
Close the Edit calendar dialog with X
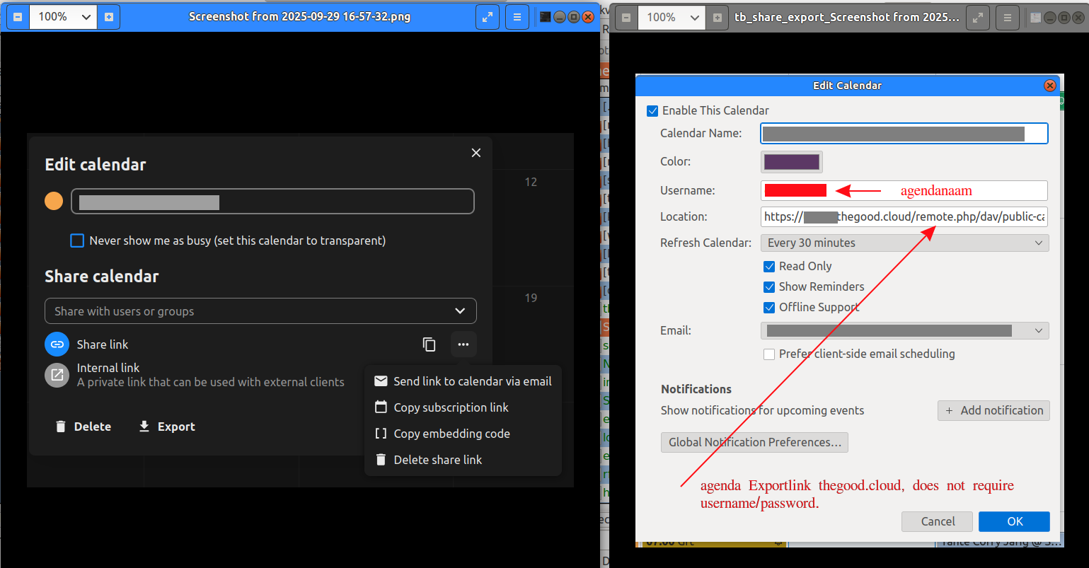pyautogui.click(x=476, y=153)
